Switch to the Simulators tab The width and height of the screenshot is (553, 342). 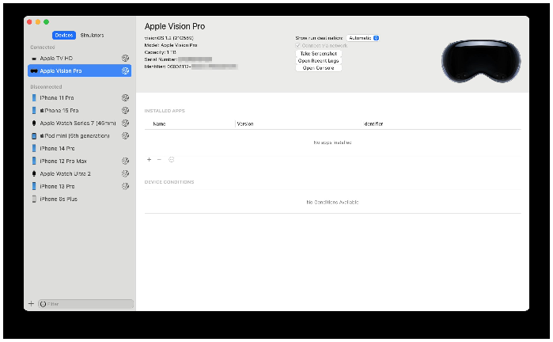pos(92,36)
